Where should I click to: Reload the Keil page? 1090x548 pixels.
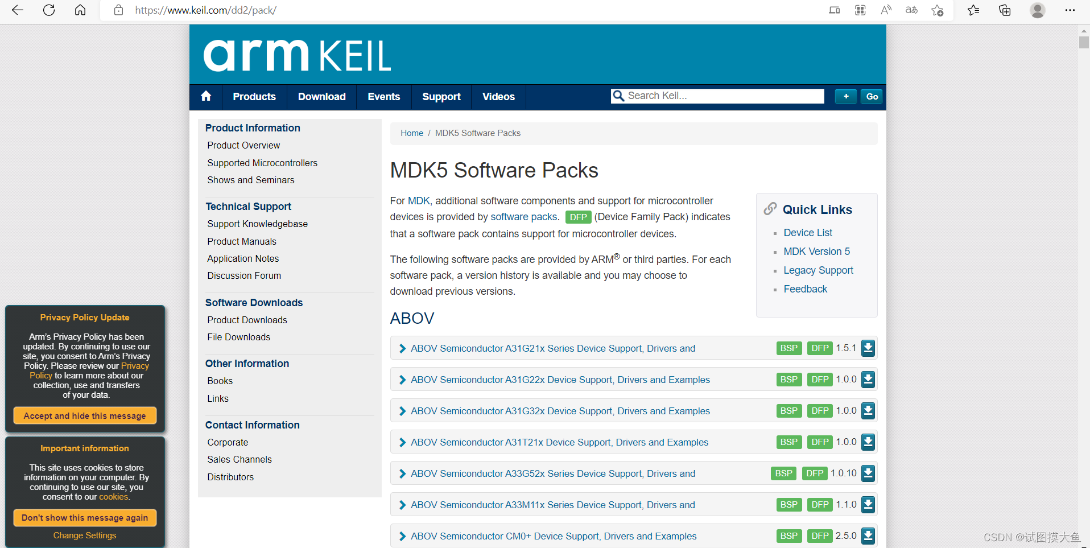pyautogui.click(x=49, y=10)
